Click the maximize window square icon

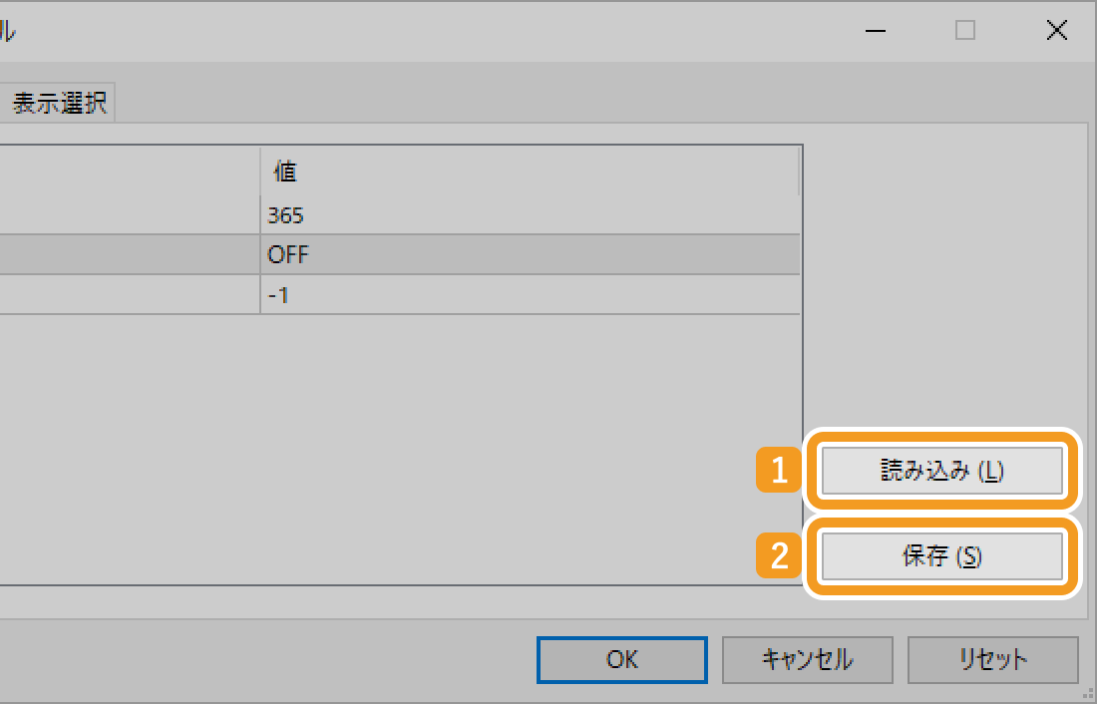point(964,31)
